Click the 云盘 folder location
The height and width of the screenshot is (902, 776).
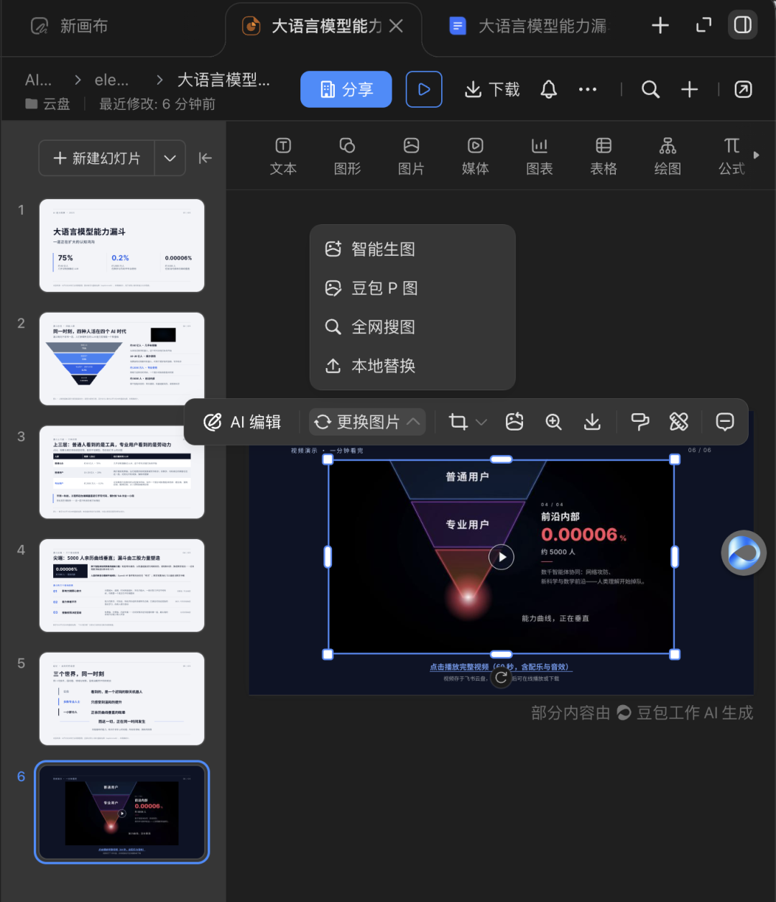coord(47,104)
